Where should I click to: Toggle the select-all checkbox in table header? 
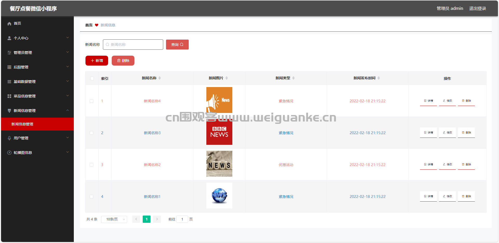point(92,78)
